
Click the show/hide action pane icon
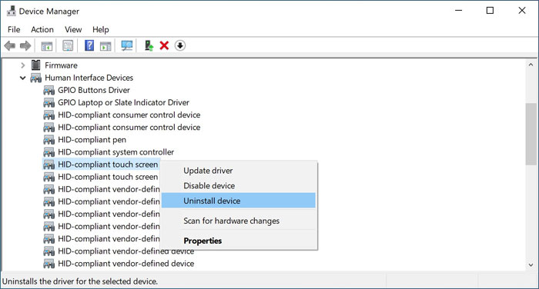click(105, 45)
